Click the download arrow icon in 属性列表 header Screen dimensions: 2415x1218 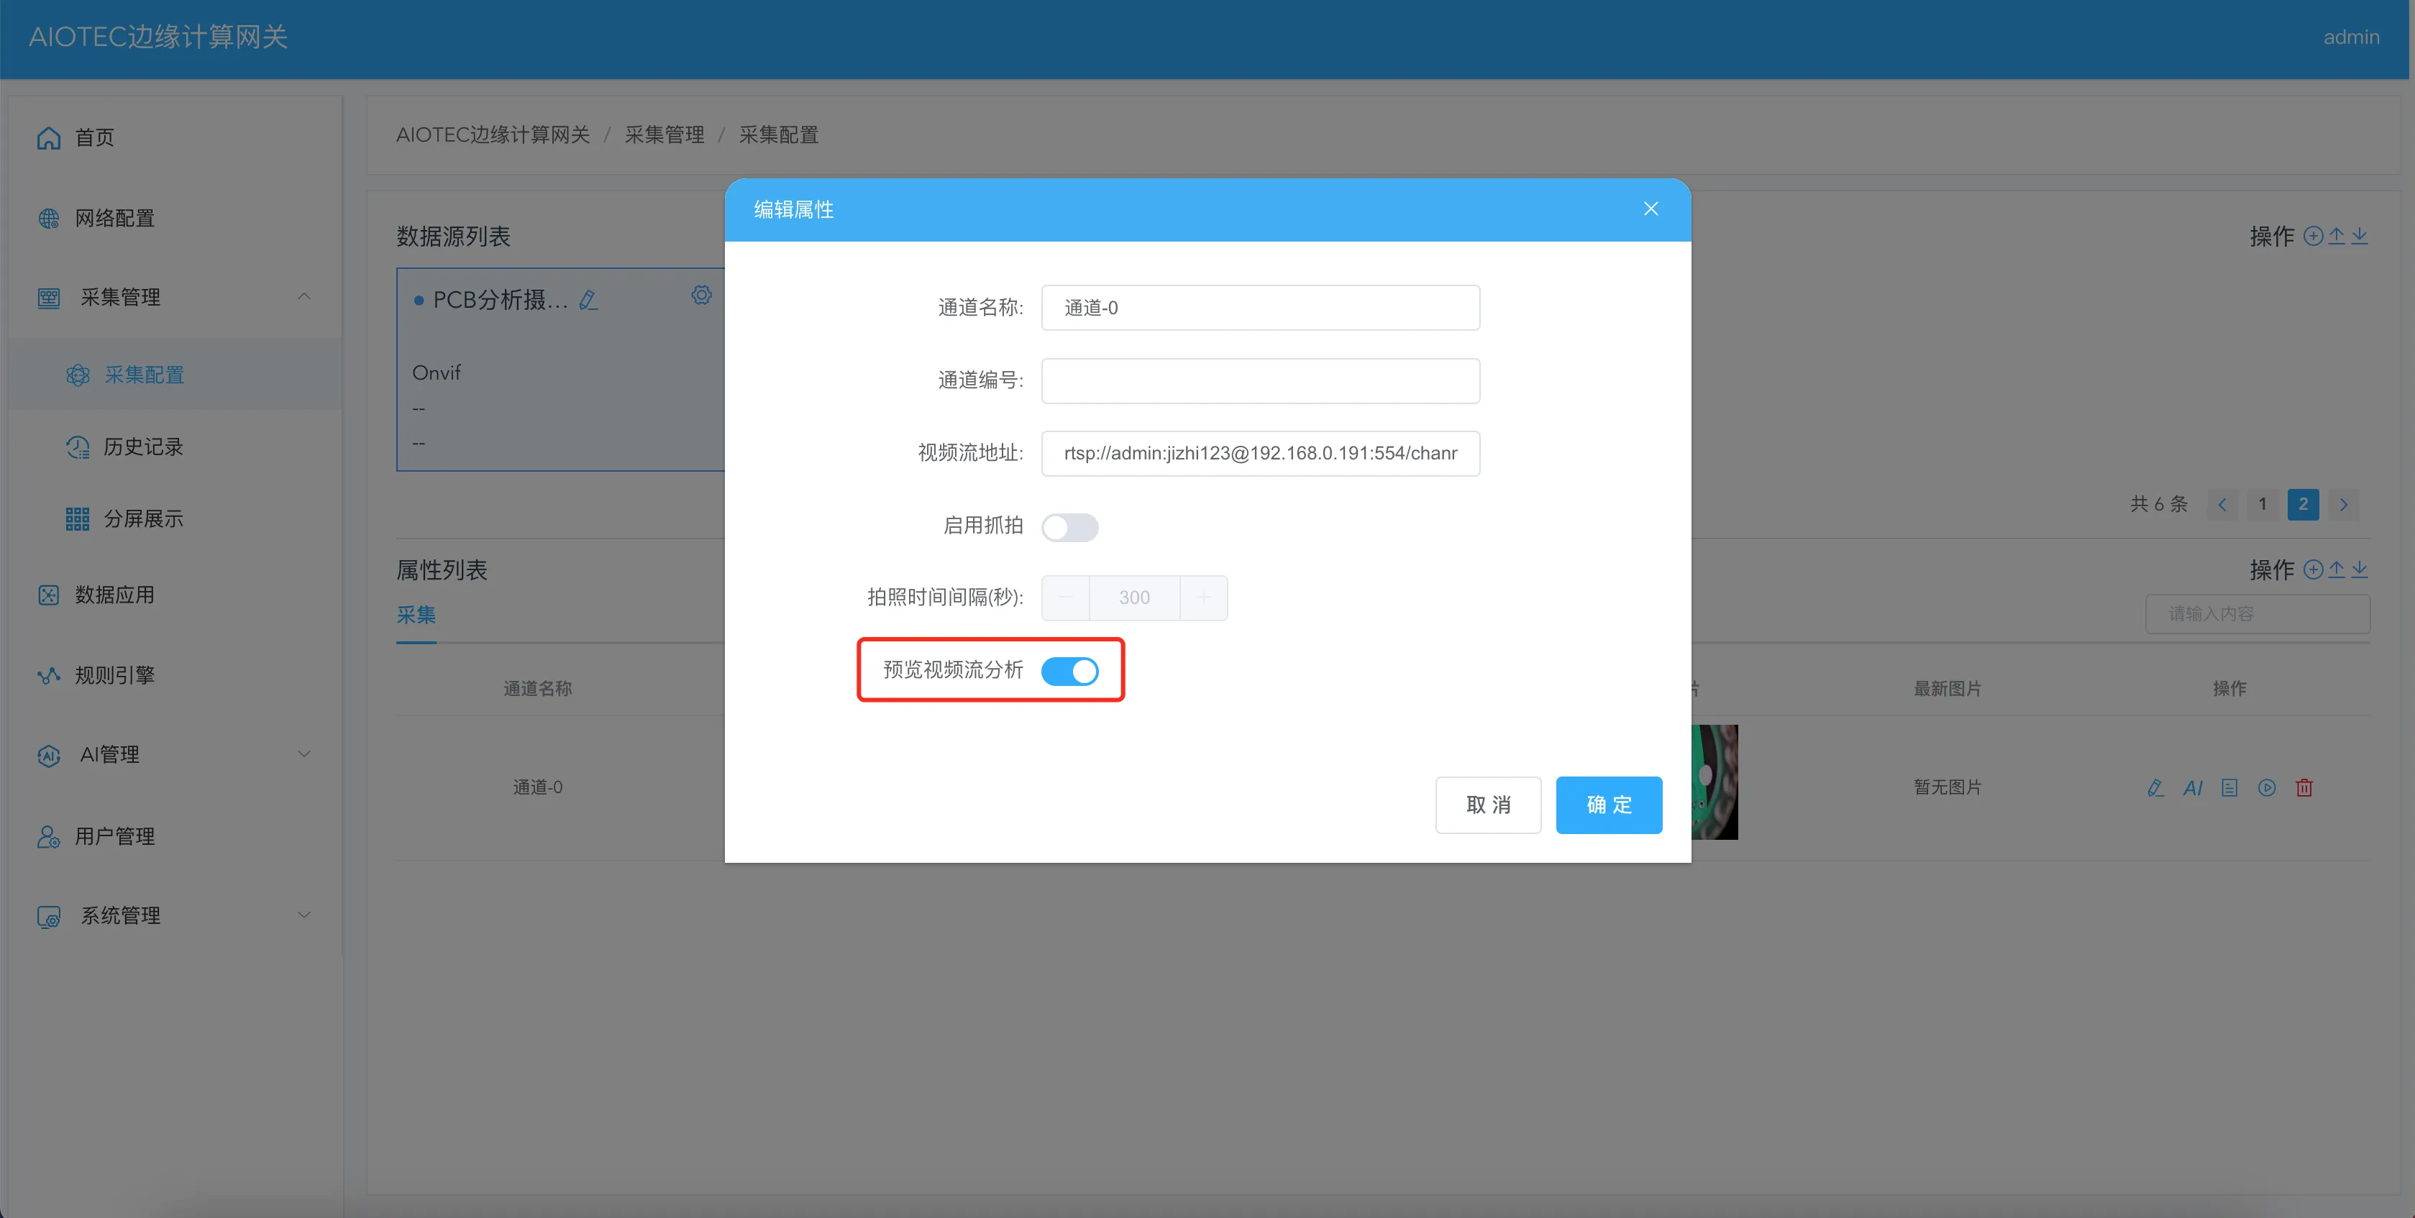pyautogui.click(x=2360, y=569)
